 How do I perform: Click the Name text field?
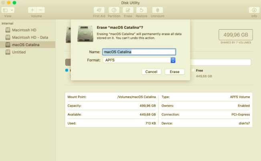[139, 52]
